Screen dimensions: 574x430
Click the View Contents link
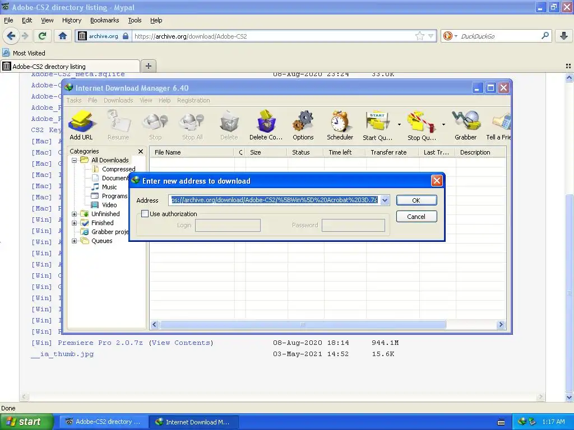coord(181,343)
